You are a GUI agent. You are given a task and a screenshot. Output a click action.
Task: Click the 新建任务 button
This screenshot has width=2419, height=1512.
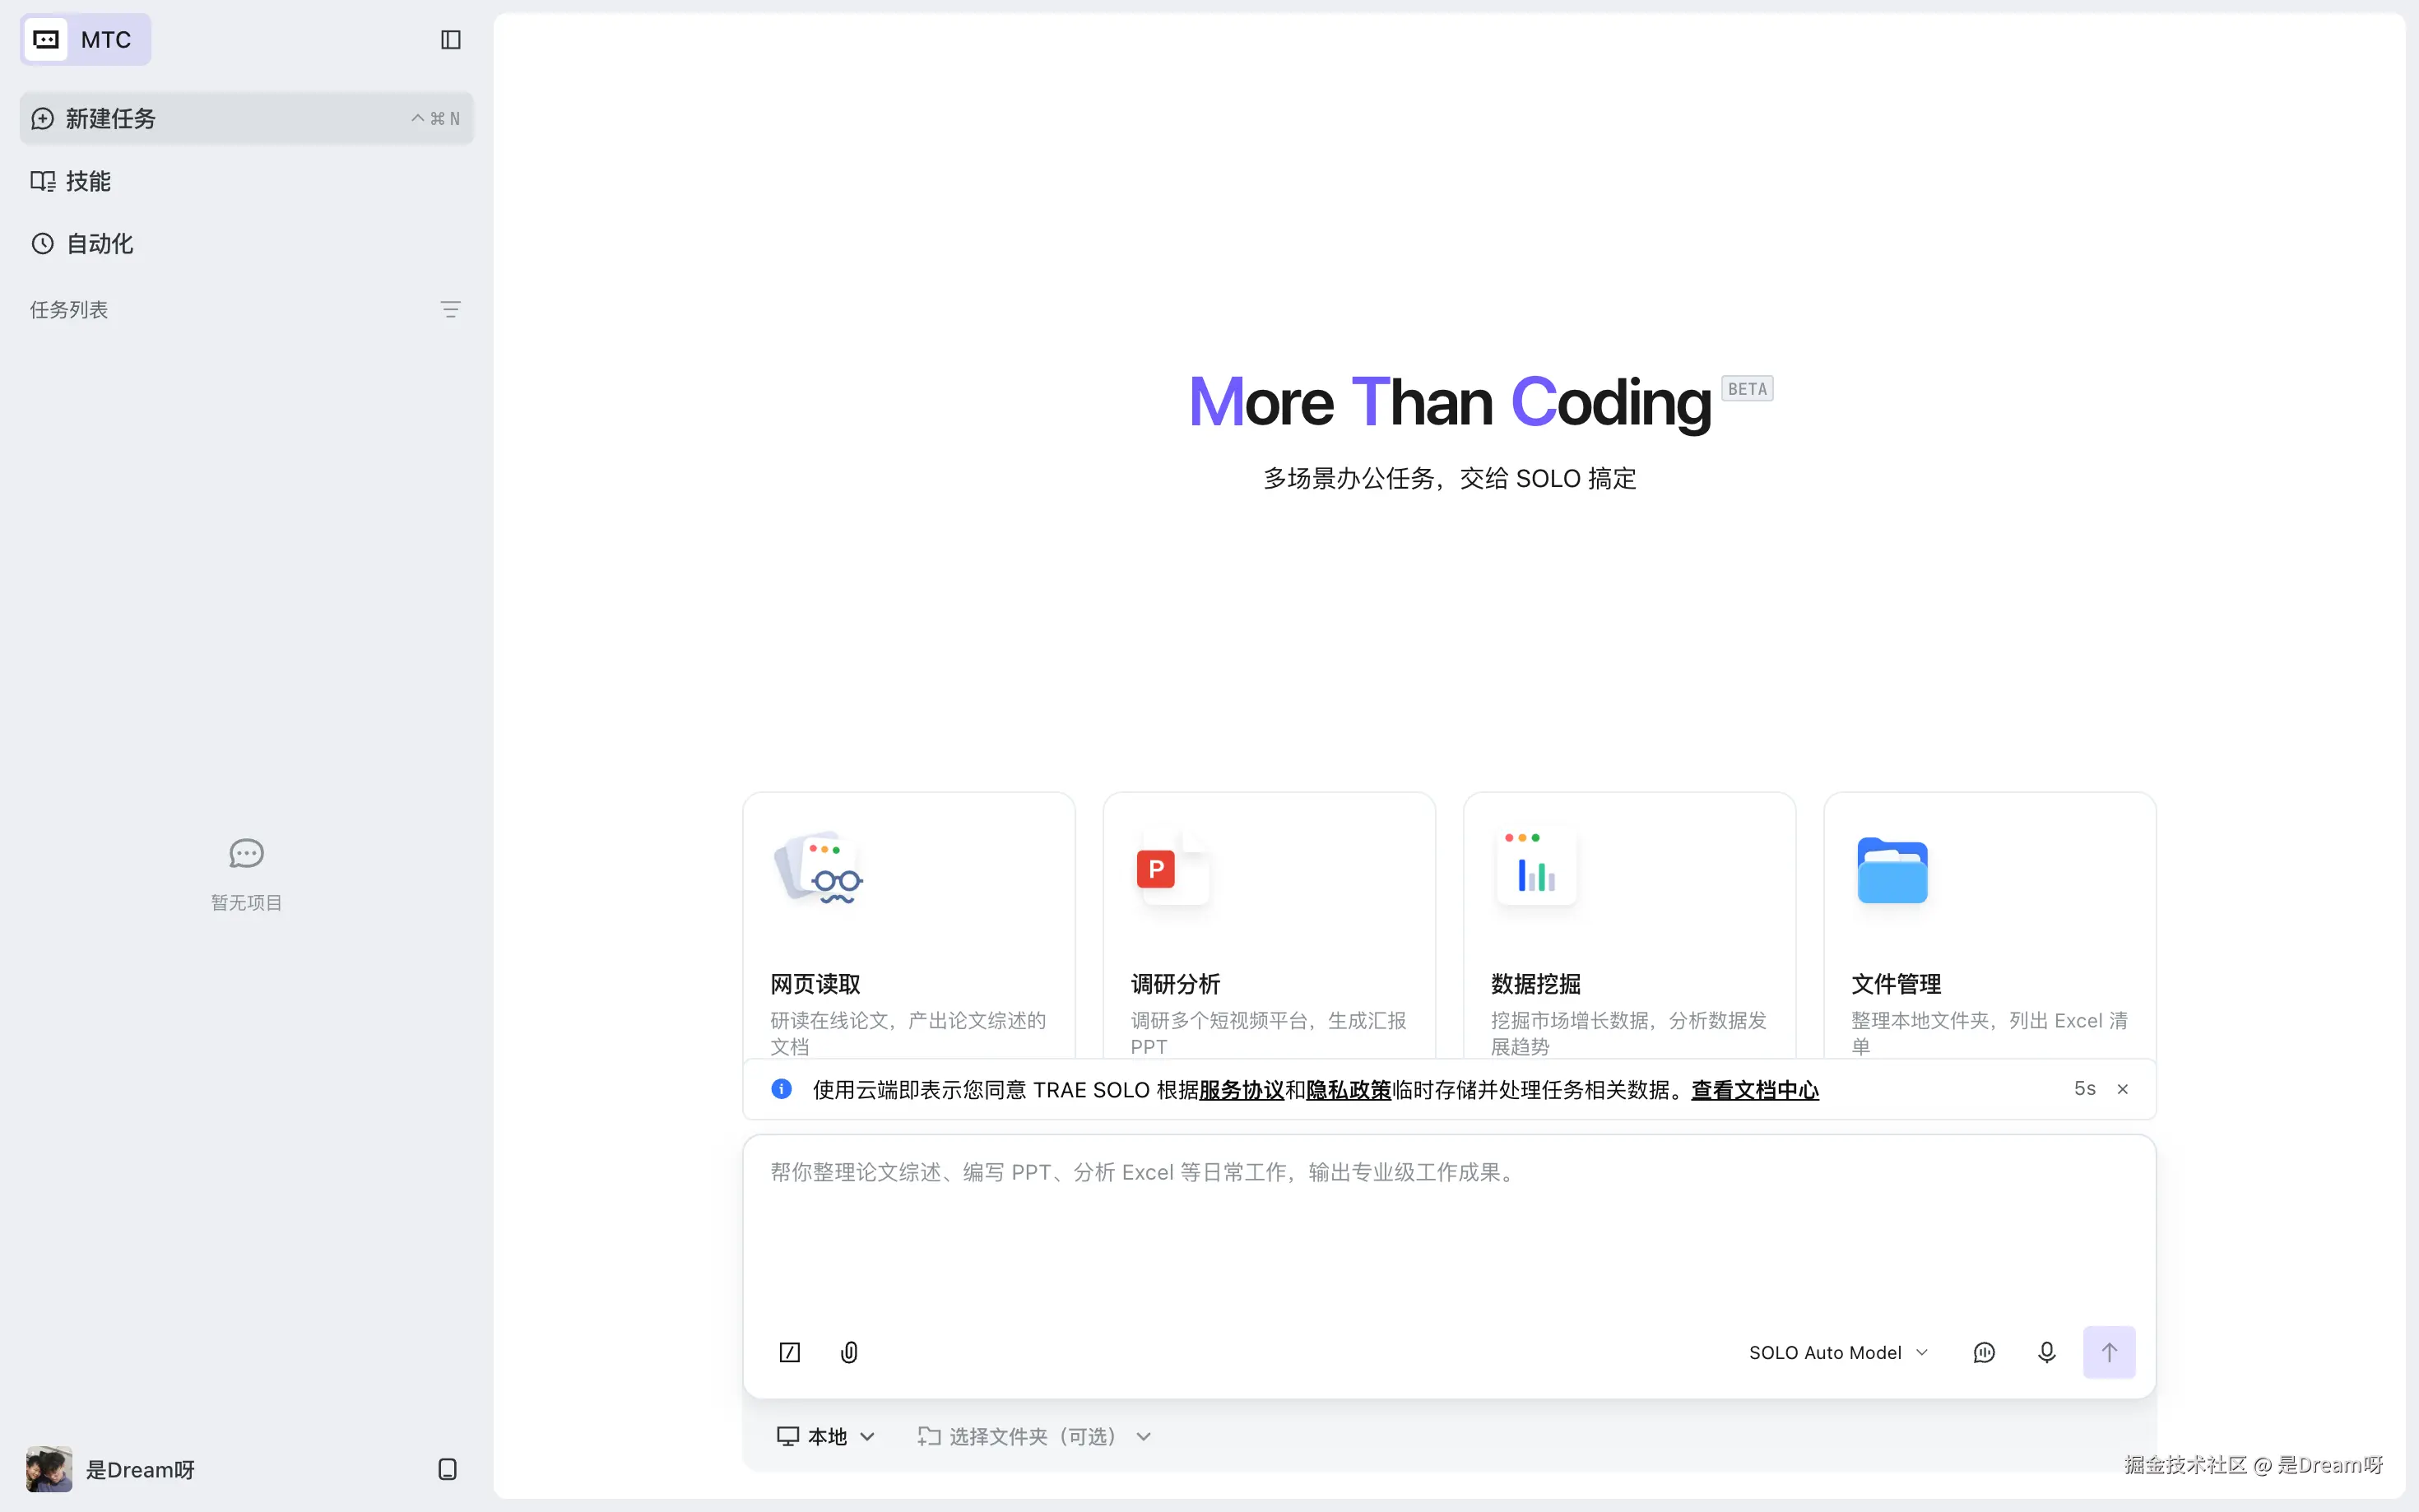coord(246,118)
